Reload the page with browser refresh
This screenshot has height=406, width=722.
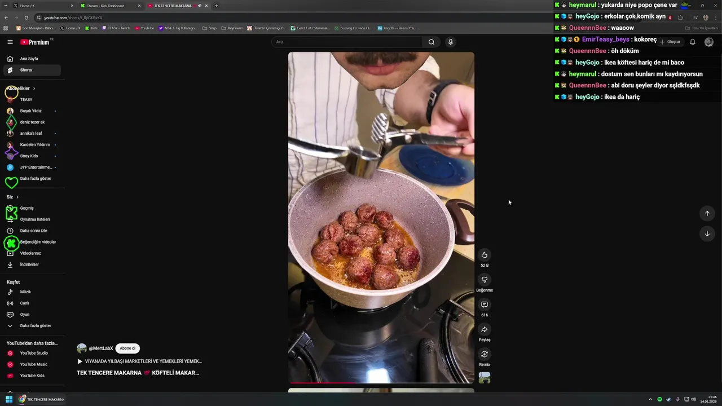27,17
